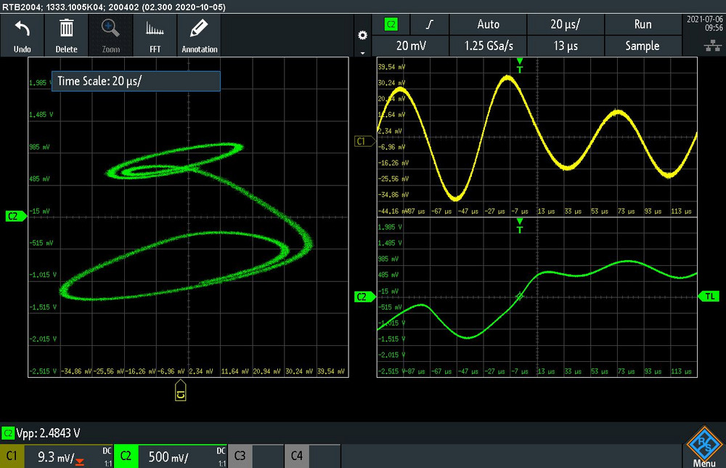This screenshot has height=468, width=726.
Task: Select the C1 ground marker beside the yellow waveform
Action: (364, 141)
